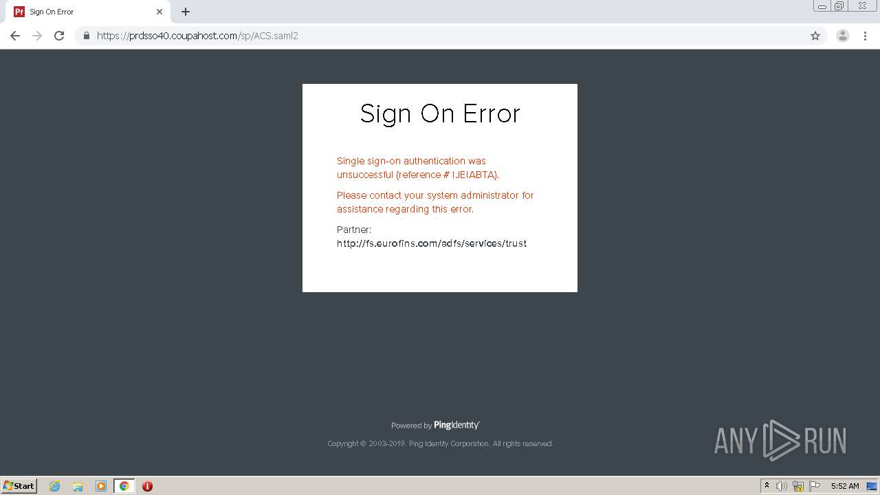Click the Sign On Error heading
Viewport: 880px width, 495px height.
point(440,113)
